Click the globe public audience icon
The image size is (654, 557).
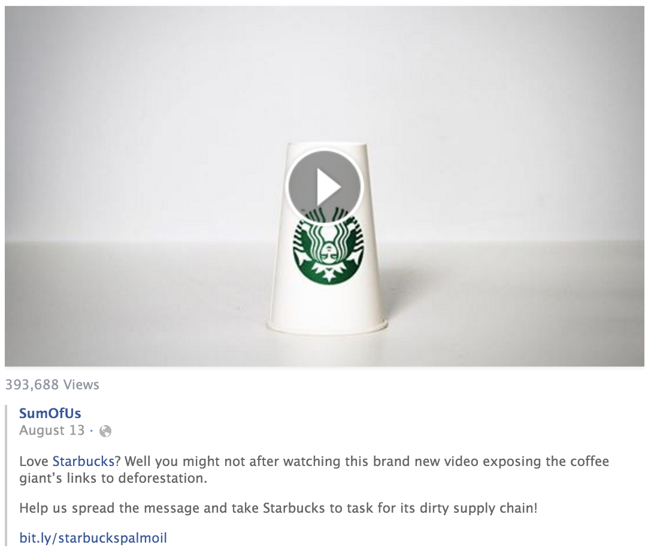point(105,431)
